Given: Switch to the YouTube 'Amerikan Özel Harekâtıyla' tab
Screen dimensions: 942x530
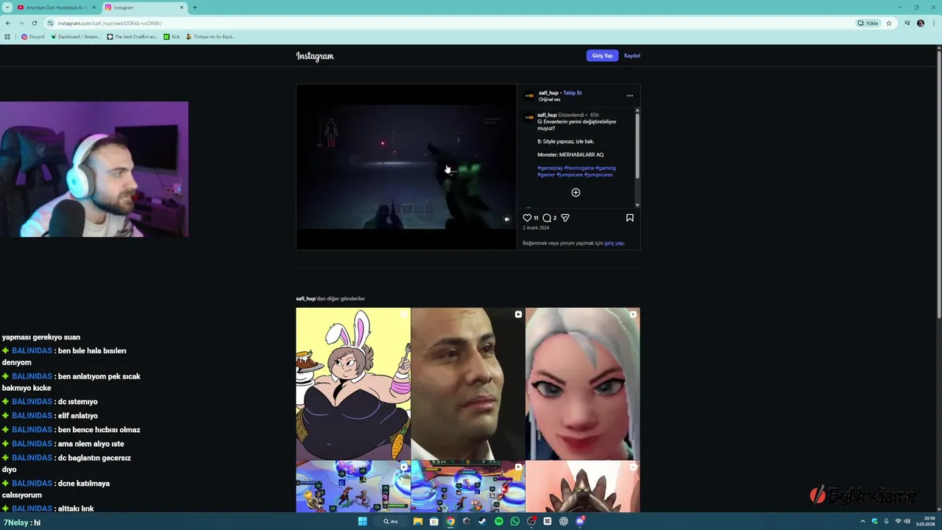Looking at the screenshot, I should pos(56,7).
